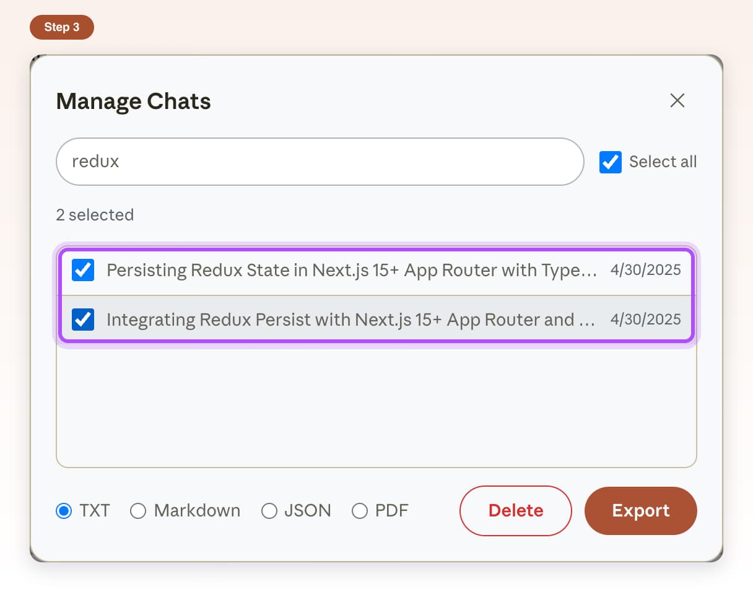The width and height of the screenshot is (753, 592).
Task: Open the Persisting Redux State in Next.js chat title
Action: tap(352, 270)
